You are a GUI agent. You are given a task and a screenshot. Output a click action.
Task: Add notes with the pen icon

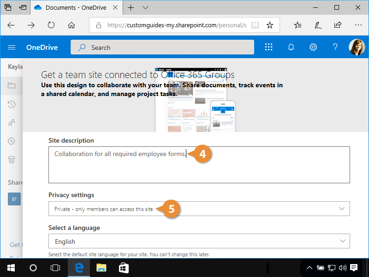point(318,25)
